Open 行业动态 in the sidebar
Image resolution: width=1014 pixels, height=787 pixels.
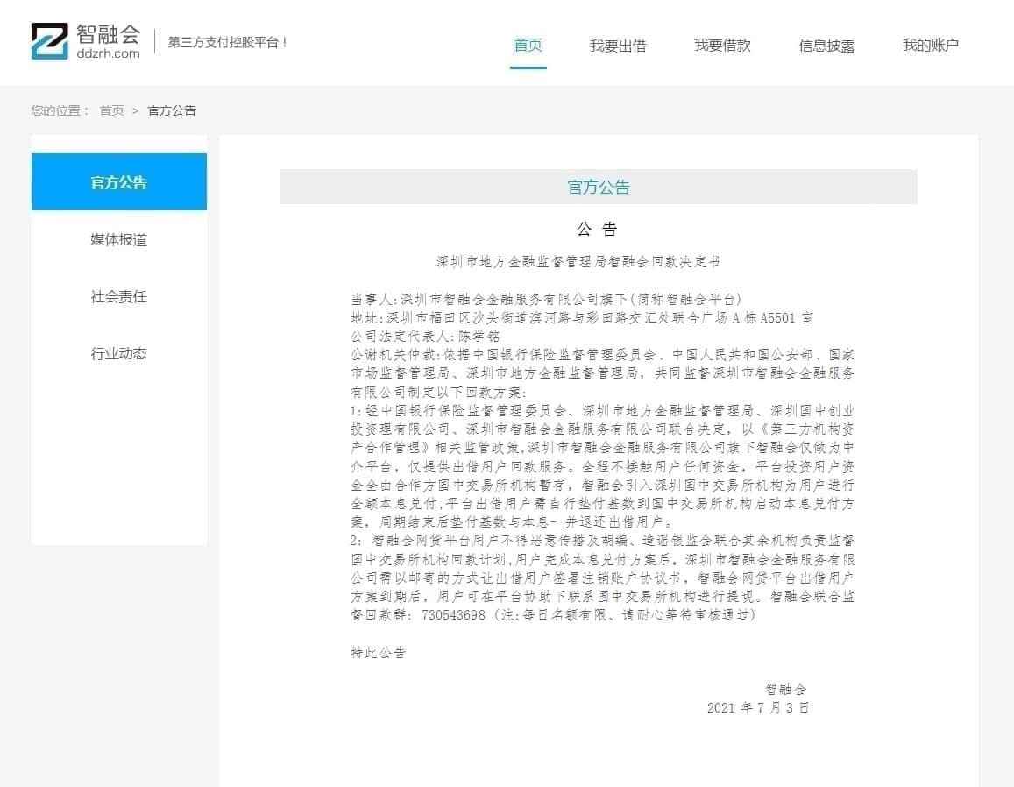[x=119, y=353]
